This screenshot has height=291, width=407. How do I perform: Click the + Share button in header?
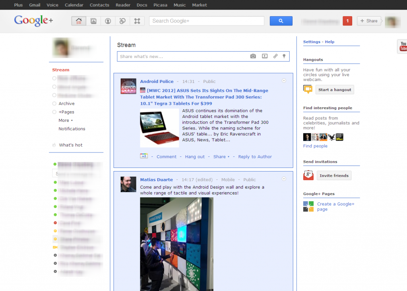(x=369, y=21)
